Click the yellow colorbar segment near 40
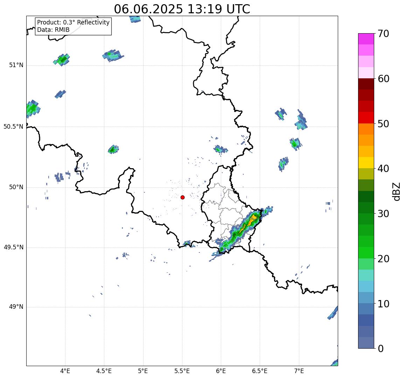Screen dimensions: 405x378 pos(366,163)
